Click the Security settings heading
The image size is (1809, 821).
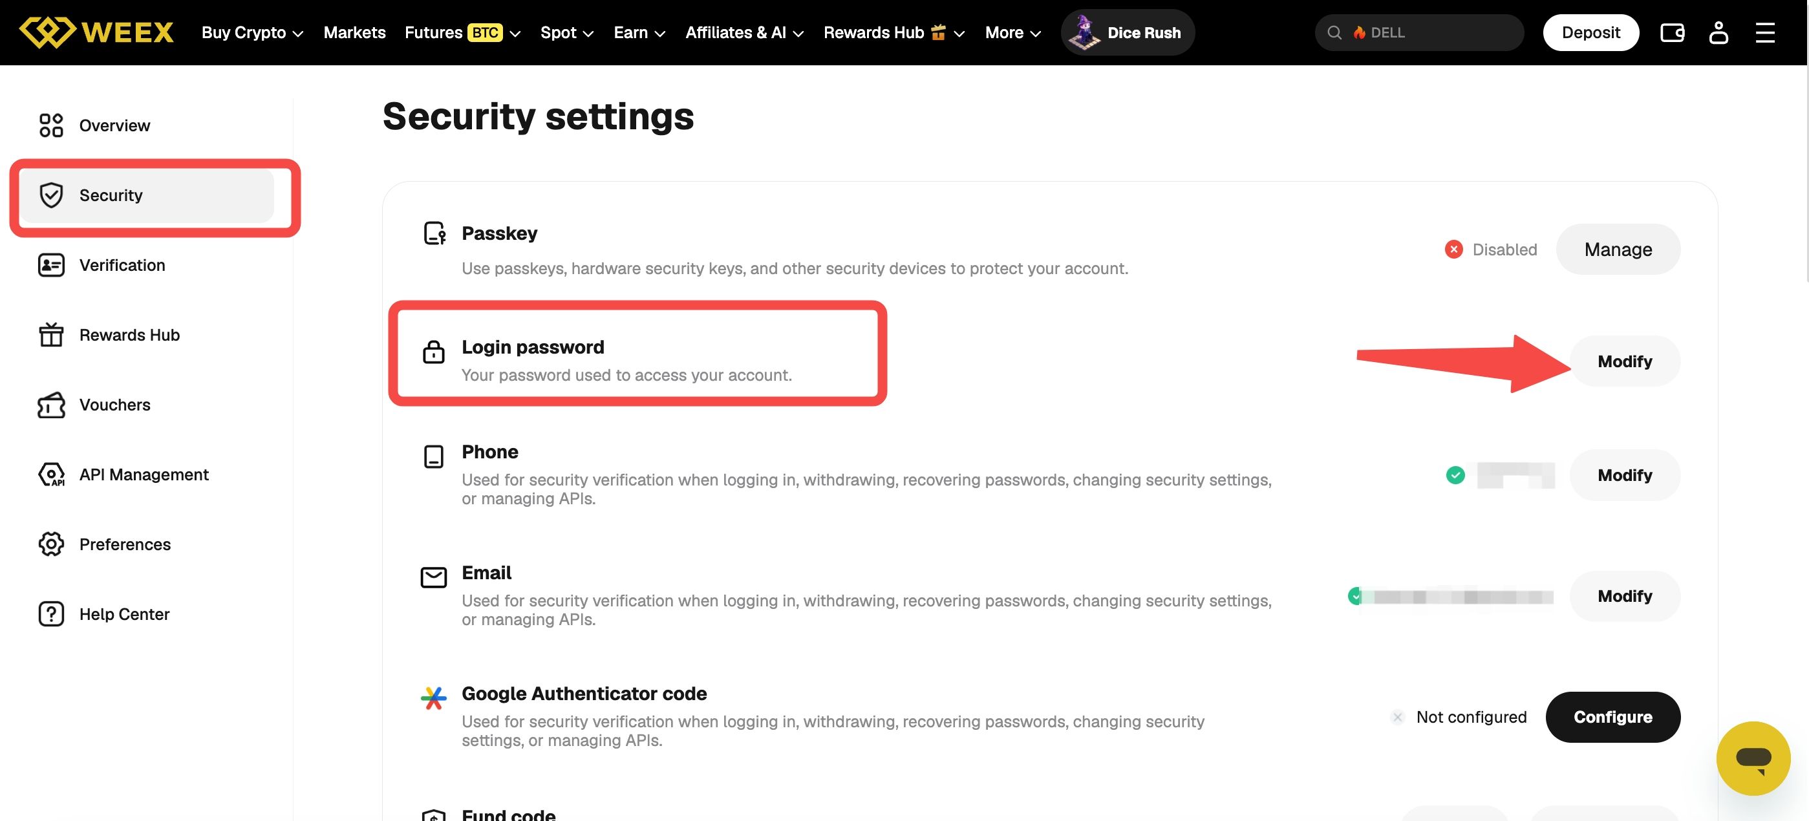pos(538,116)
